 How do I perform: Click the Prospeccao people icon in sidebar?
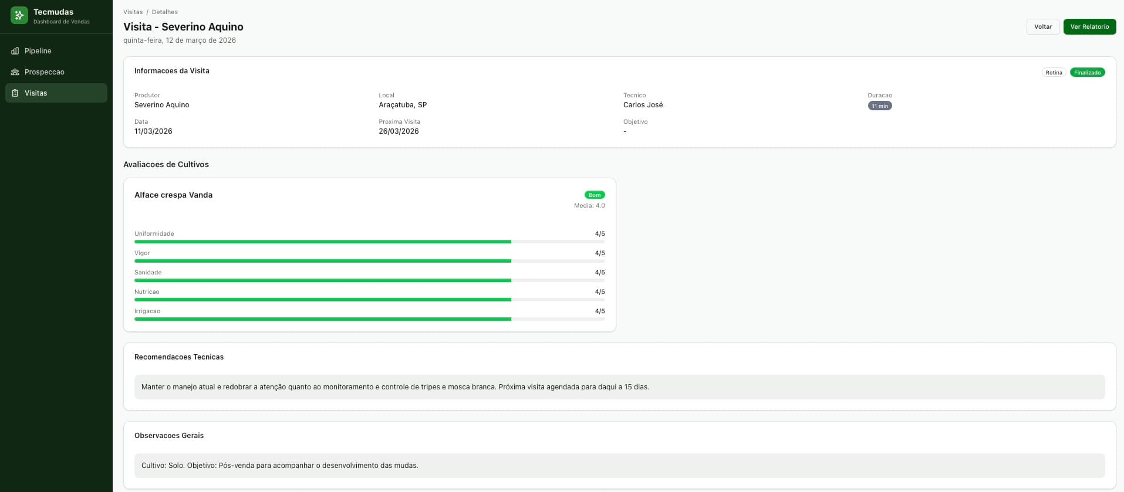pyautogui.click(x=15, y=72)
